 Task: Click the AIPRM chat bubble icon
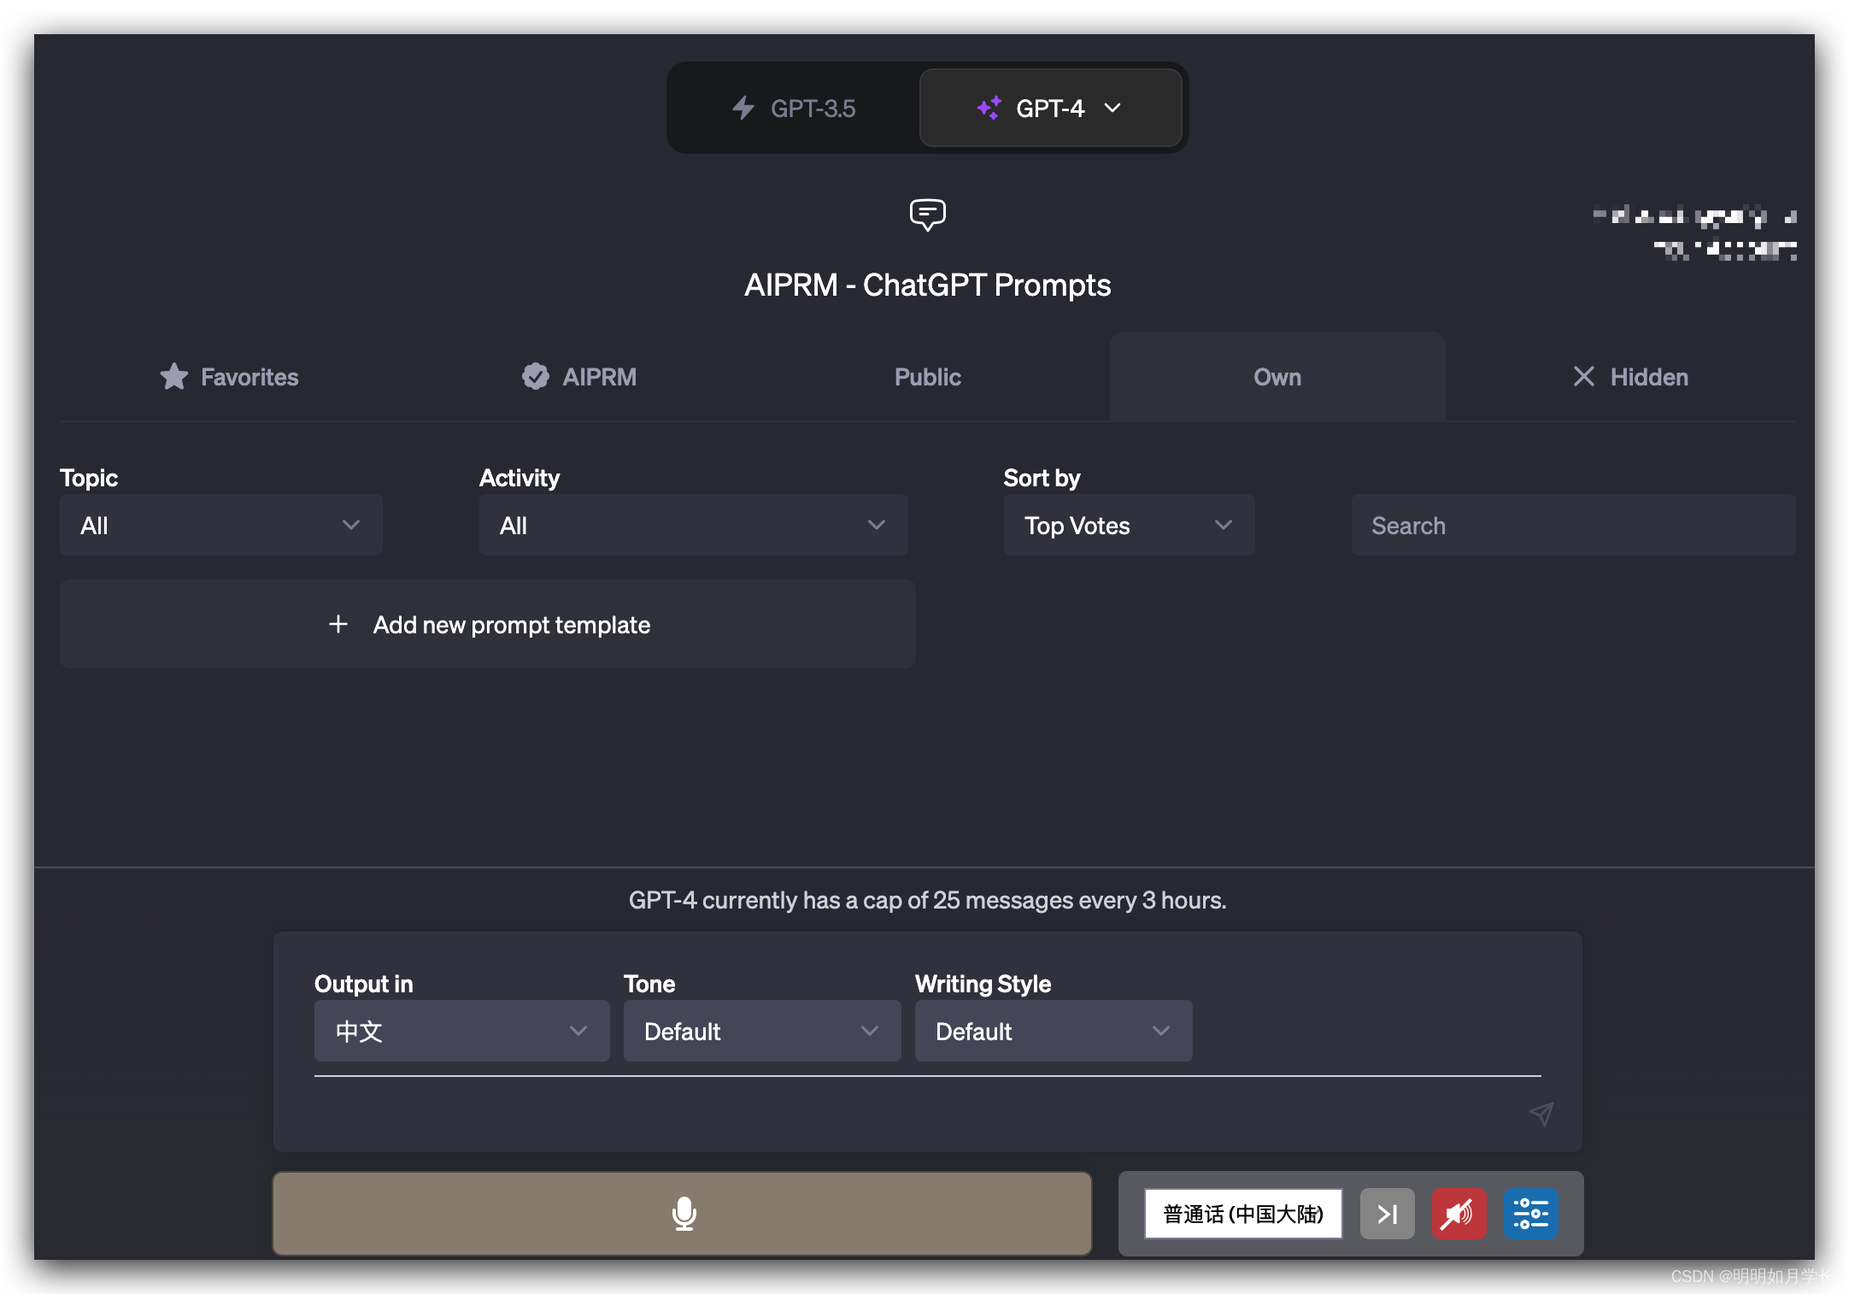click(x=927, y=215)
